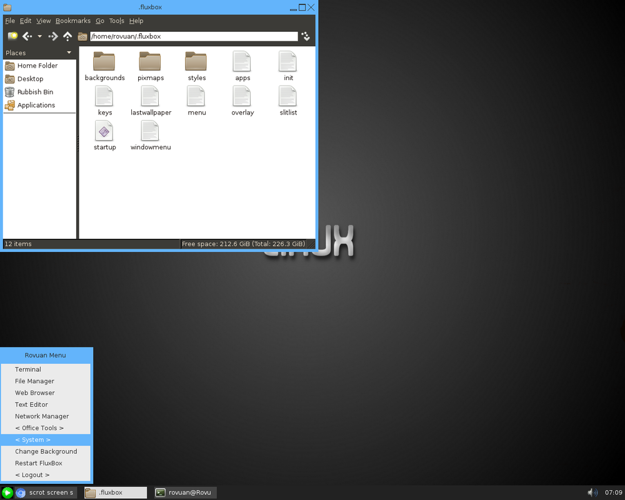Image resolution: width=625 pixels, height=500 pixels.
Task: Click the jump-to-path go icon
Action: [306, 36]
